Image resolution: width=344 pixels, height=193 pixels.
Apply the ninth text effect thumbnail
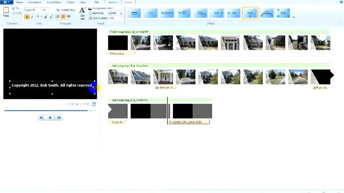267,13
